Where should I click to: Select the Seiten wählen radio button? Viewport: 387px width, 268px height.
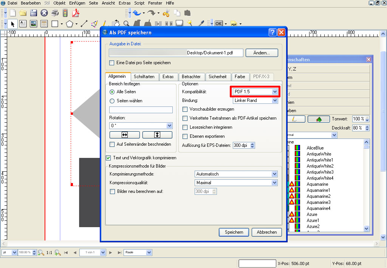111,100
